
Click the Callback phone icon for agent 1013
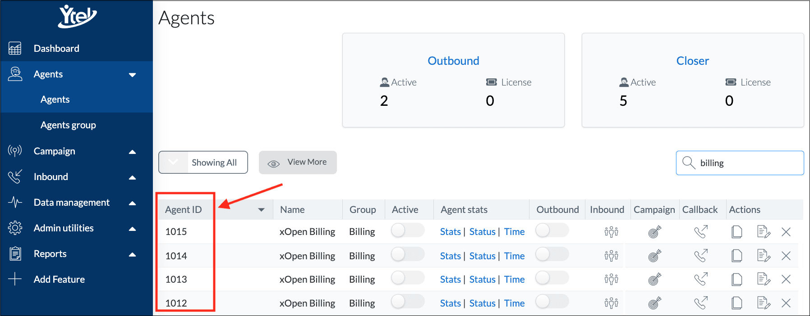pyautogui.click(x=701, y=279)
